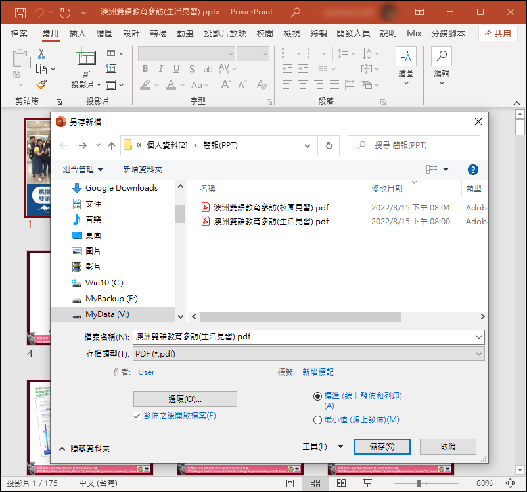
Task: Click the Save (儲存) button
Action: (x=382, y=447)
